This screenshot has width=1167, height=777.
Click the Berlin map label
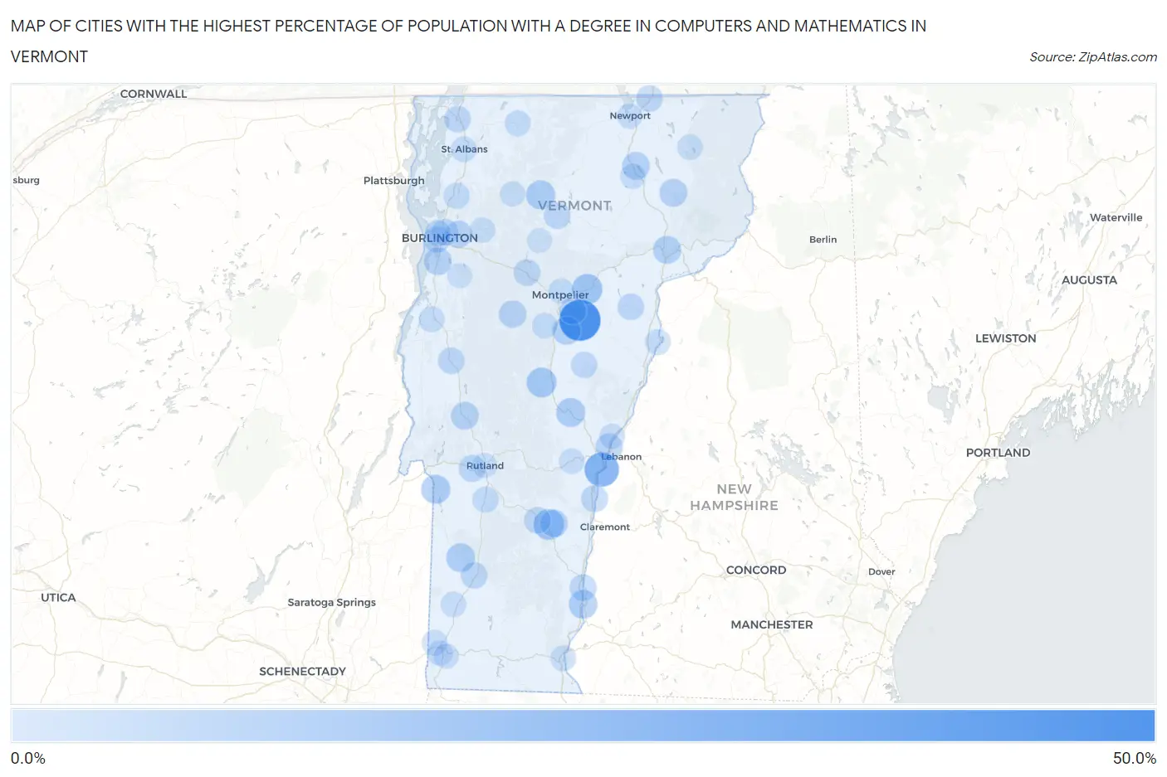tap(823, 240)
